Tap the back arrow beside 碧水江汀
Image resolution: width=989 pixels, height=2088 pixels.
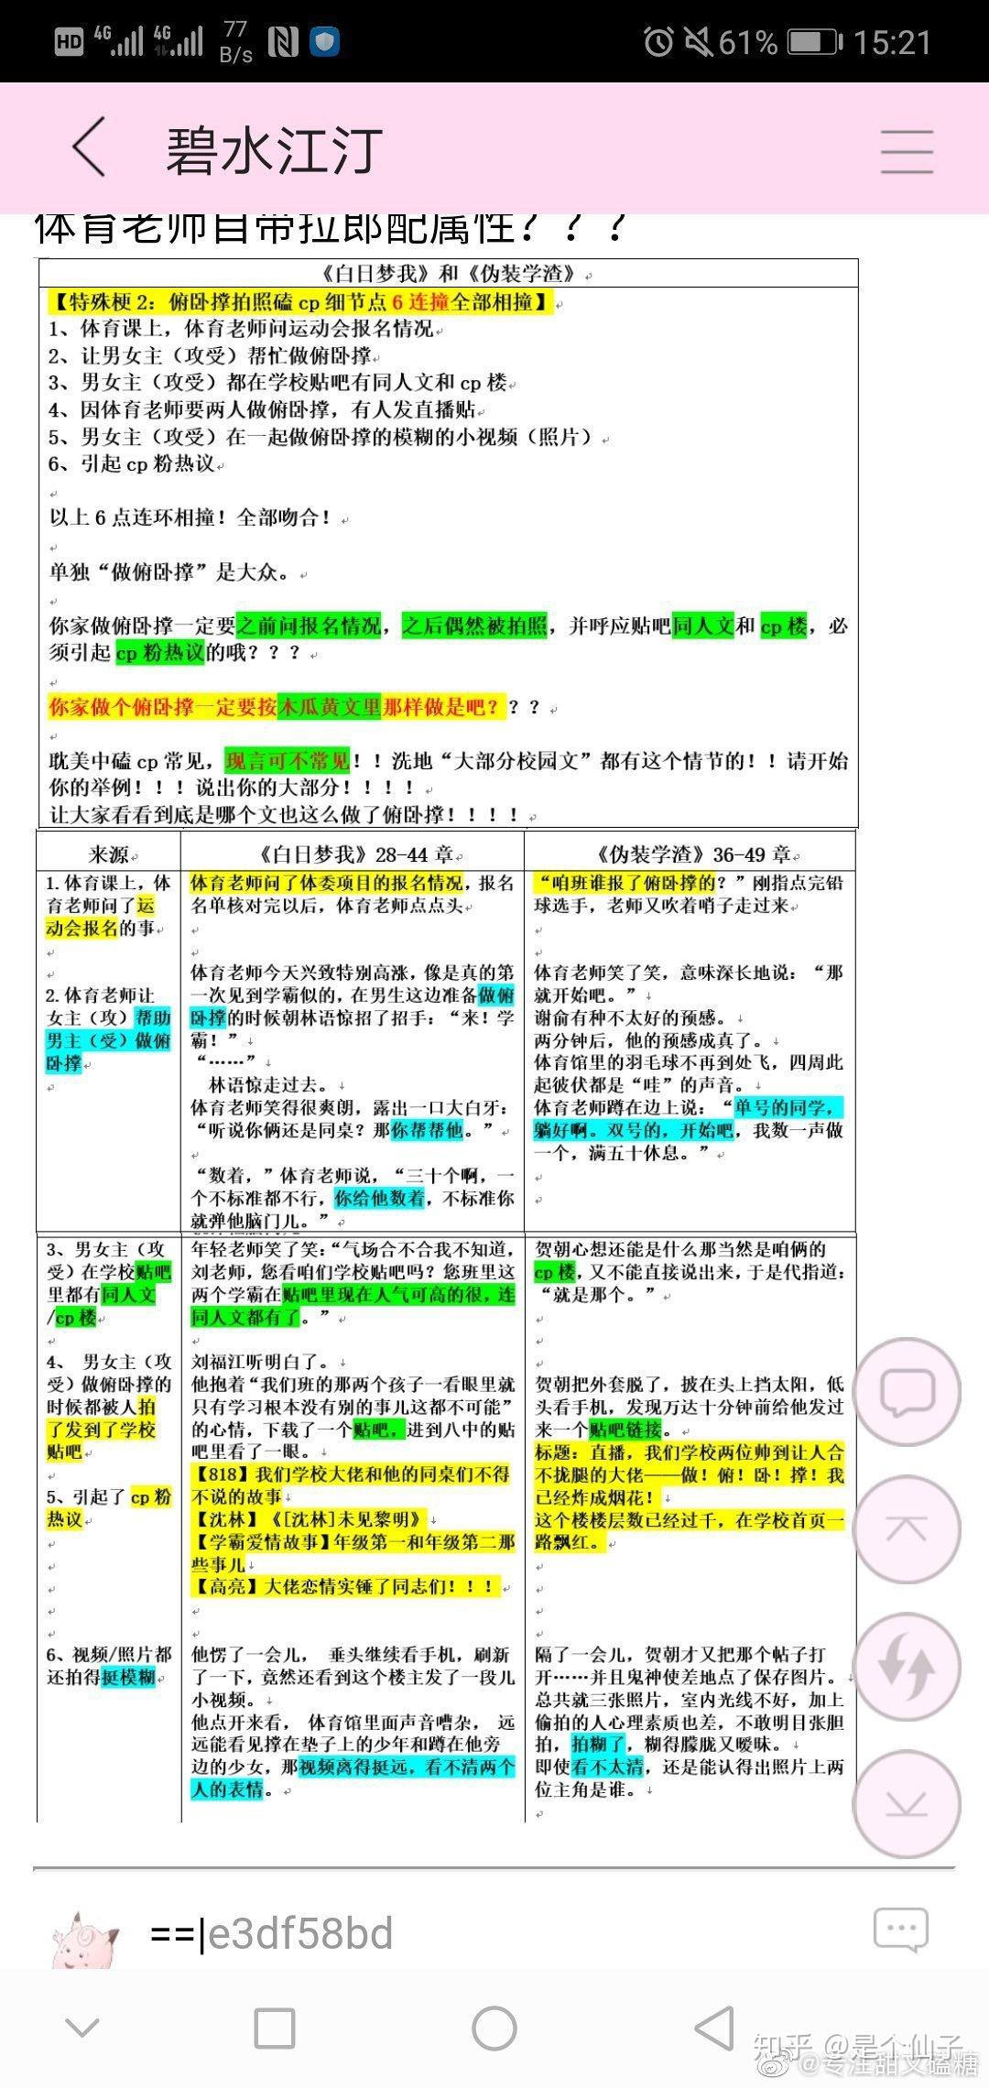pyautogui.click(x=90, y=147)
